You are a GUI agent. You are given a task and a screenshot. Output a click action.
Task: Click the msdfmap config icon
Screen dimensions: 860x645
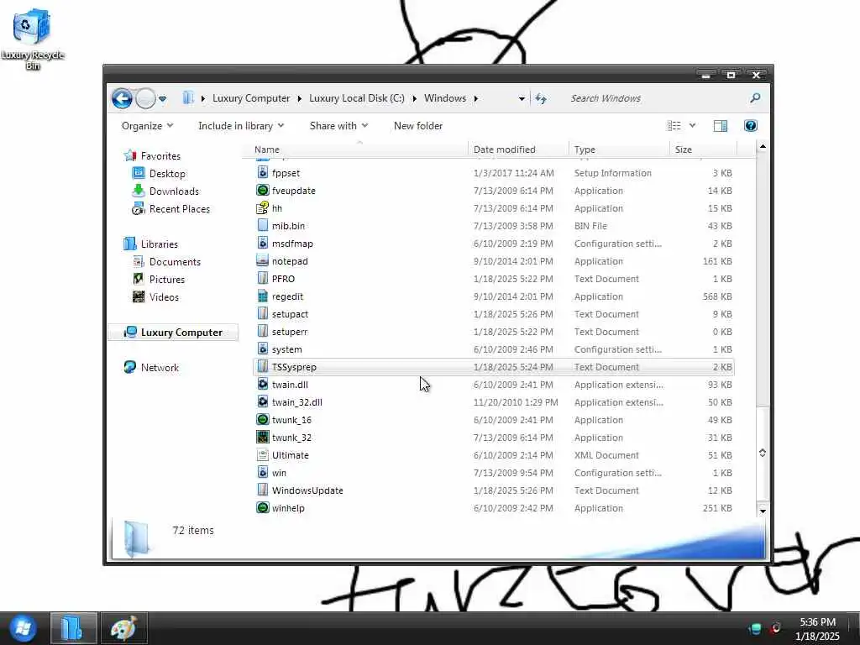[x=263, y=243]
